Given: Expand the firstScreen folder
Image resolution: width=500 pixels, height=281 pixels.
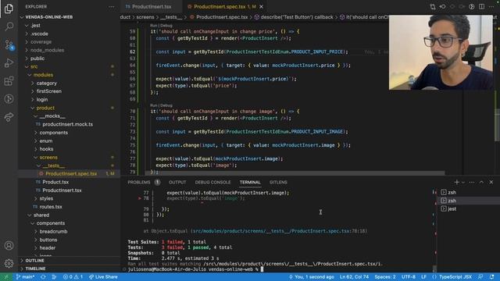Looking at the screenshot, I should point(48,91).
